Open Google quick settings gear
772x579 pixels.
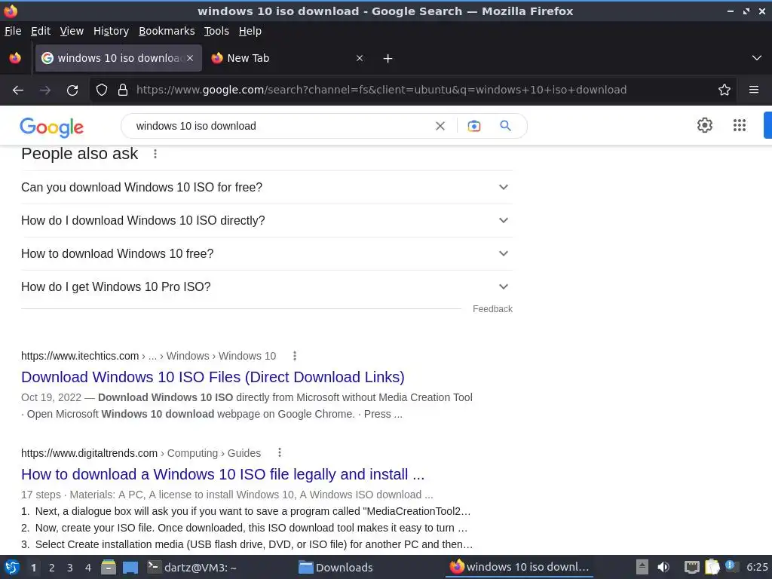coord(705,125)
